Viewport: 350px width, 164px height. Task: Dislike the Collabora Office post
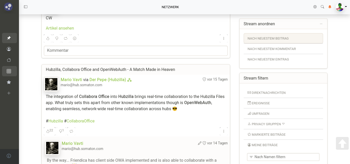pos(61,131)
